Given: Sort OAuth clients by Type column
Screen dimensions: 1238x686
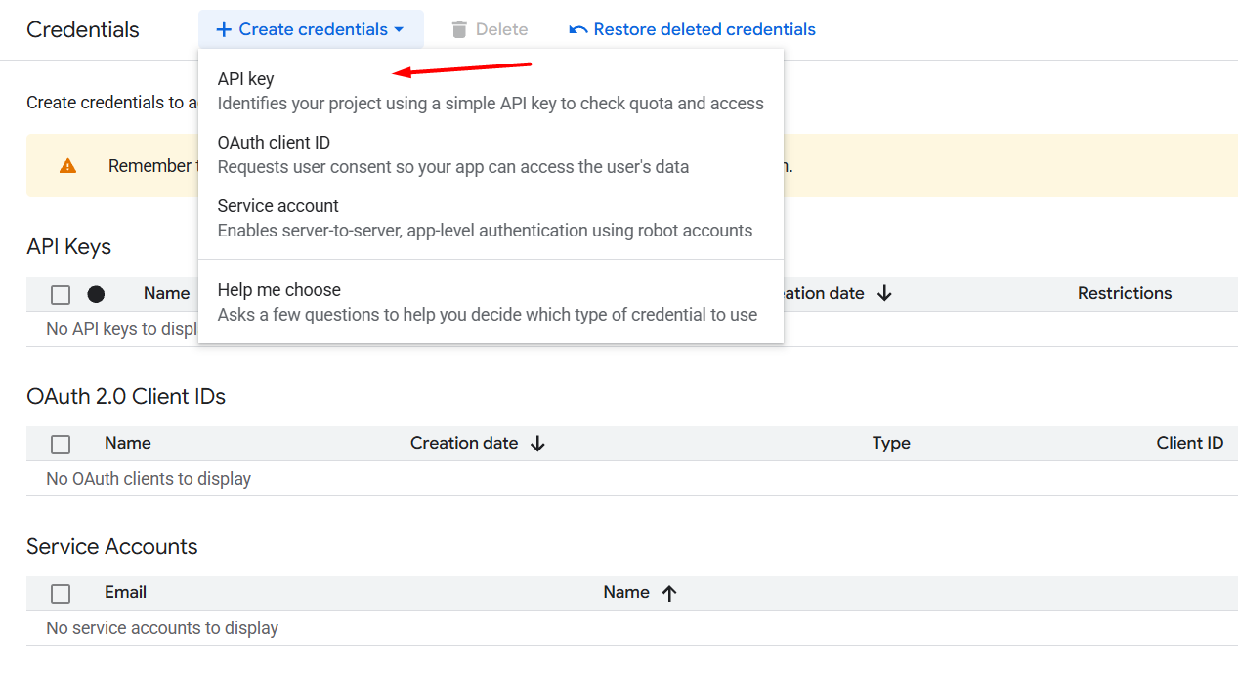Looking at the screenshot, I should [x=891, y=444].
